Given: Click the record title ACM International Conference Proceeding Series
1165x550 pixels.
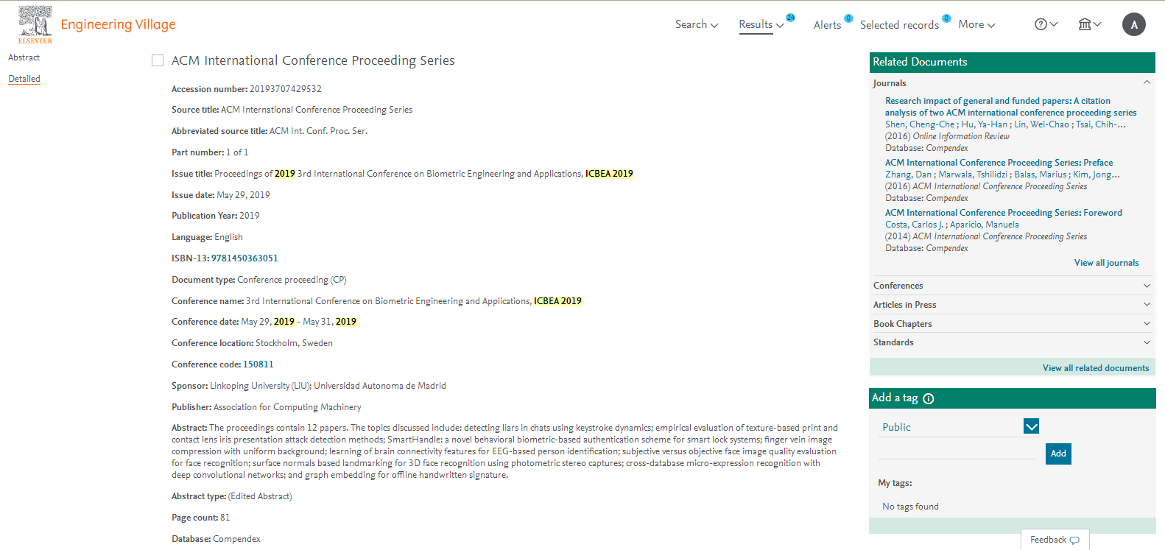Looking at the screenshot, I should pos(313,60).
